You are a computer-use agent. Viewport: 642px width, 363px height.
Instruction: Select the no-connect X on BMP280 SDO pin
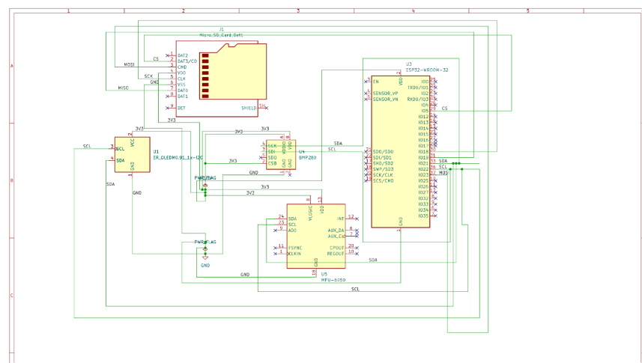(261, 158)
